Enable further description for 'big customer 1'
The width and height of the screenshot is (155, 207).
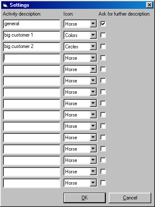103,35
